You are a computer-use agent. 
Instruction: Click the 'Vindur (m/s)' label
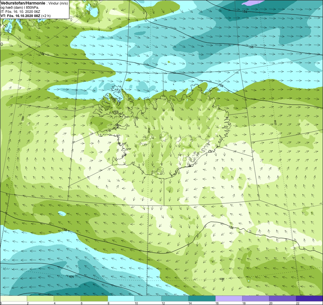click(58, 4)
